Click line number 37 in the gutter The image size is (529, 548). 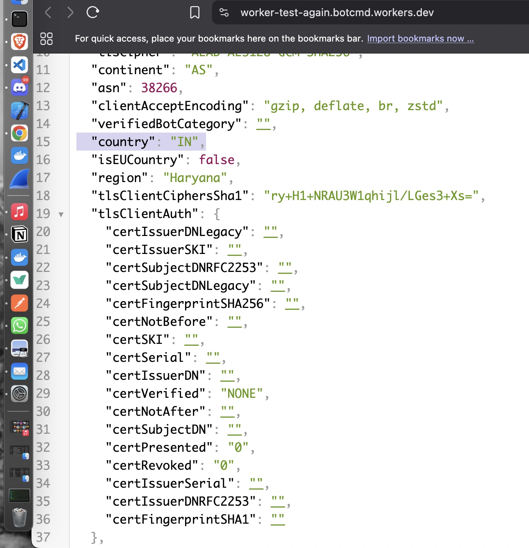(43, 538)
